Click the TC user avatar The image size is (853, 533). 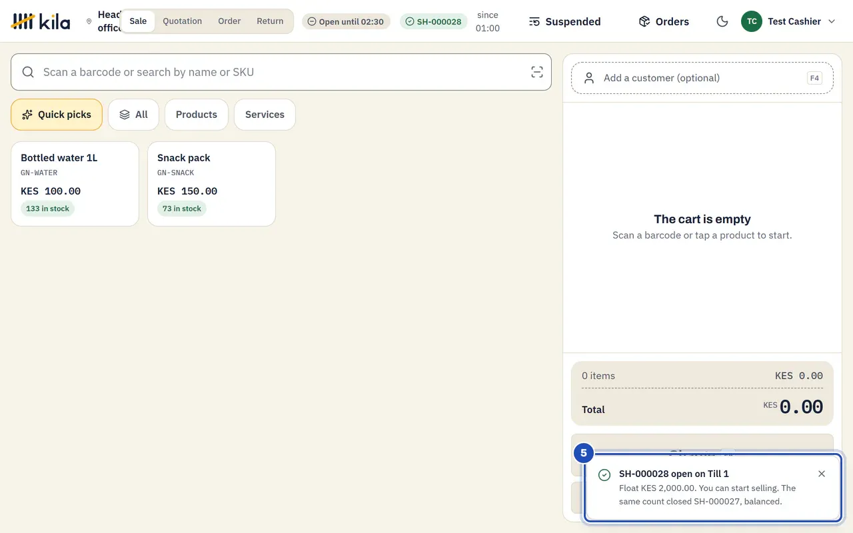(x=752, y=21)
